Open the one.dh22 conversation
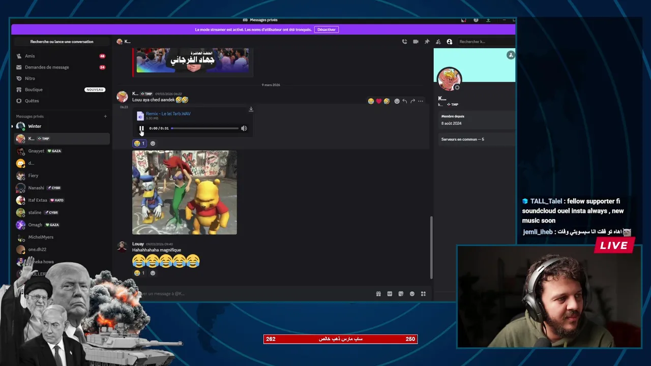The height and width of the screenshot is (366, 651). tap(62, 250)
